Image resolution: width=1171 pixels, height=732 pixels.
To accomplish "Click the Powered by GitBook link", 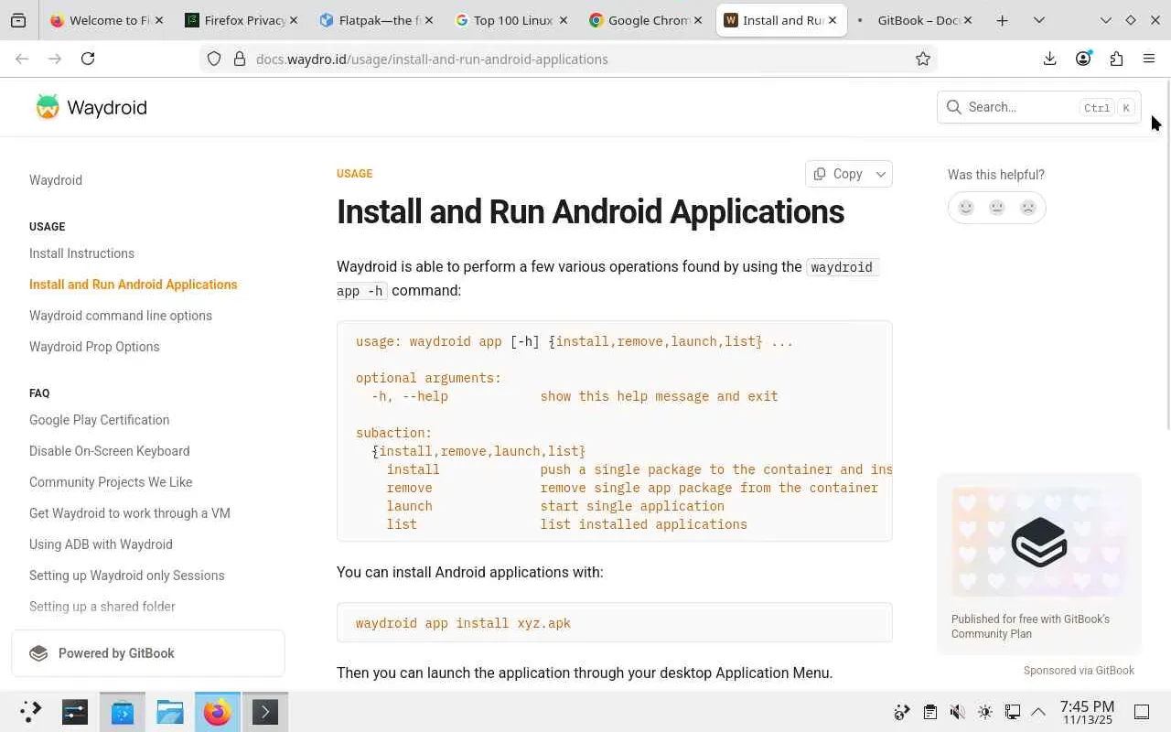I will click(x=148, y=653).
